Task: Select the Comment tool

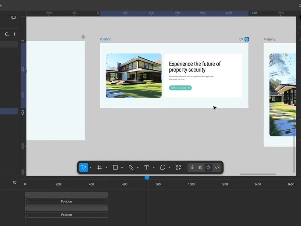Action: click(x=163, y=167)
